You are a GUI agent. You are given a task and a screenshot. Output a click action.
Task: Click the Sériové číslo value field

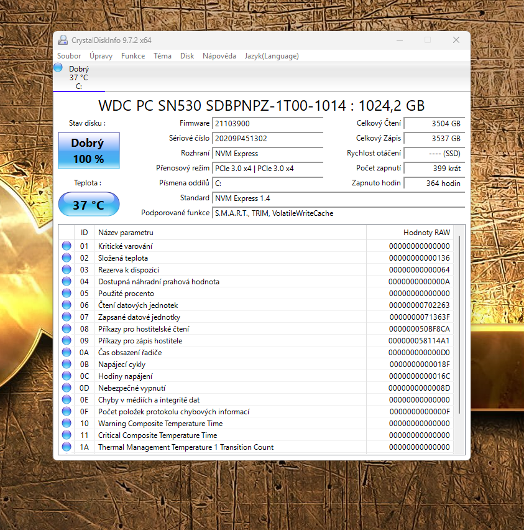coord(267,139)
